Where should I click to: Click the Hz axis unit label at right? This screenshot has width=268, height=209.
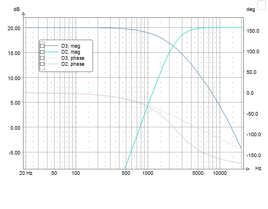click(x=258, y=168)
